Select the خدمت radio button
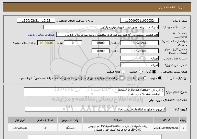Image resolution: width=197 pixels, height=139 pixels. point(141,72)
